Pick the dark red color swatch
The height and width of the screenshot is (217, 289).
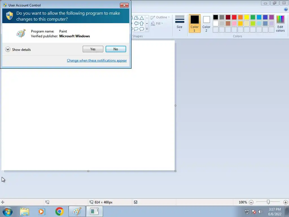point(228,17)
